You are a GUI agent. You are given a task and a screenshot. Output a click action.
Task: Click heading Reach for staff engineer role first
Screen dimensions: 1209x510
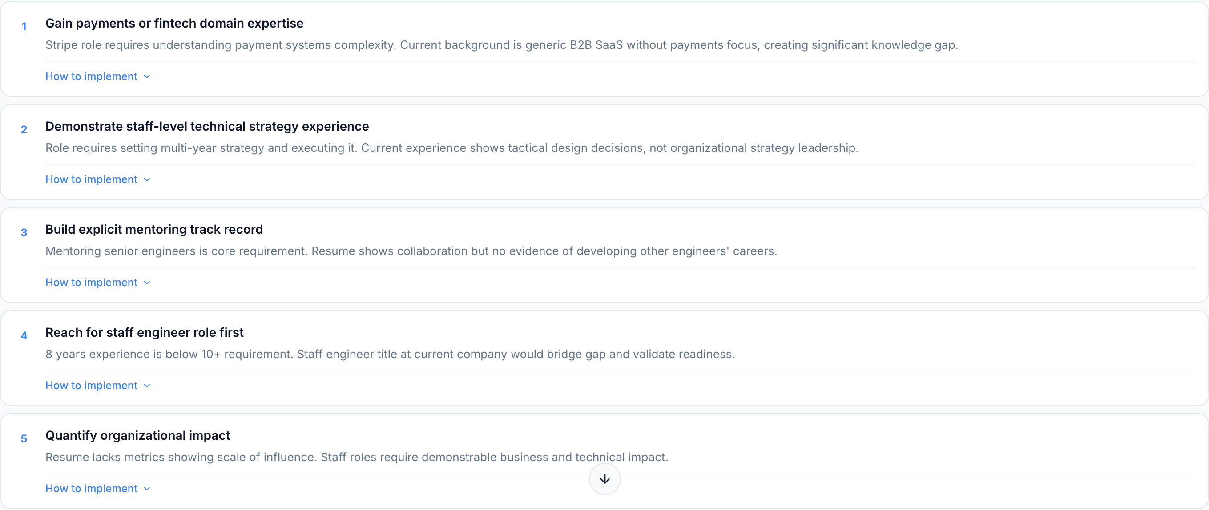point(144,333)
